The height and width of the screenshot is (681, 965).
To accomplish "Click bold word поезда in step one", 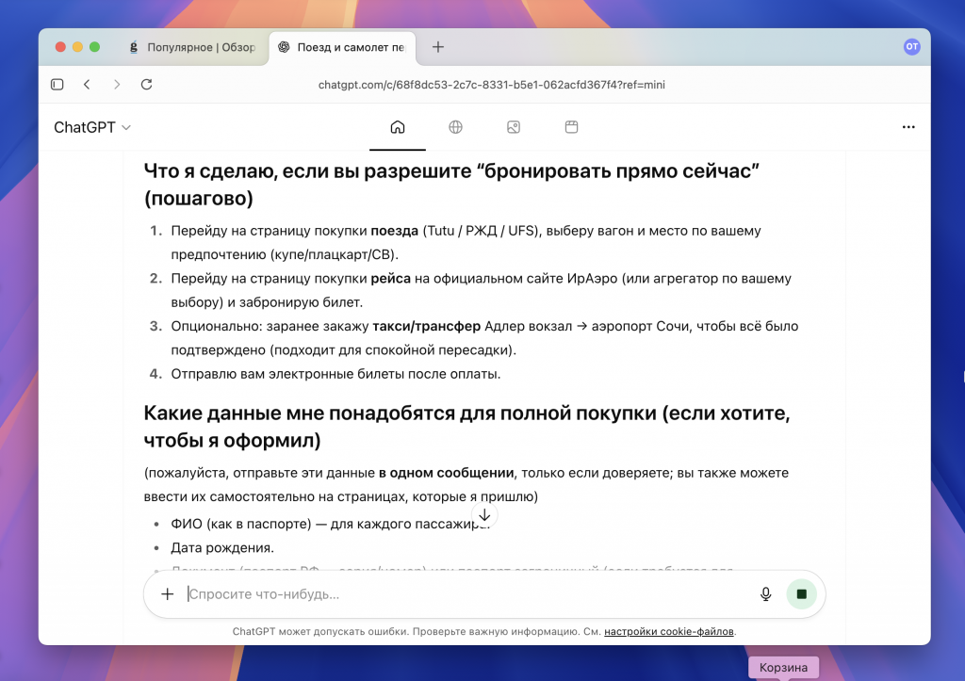I will (x=394, y=231).
